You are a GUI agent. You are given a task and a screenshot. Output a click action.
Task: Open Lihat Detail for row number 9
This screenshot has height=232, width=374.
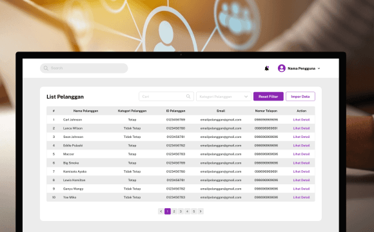point(301,189)
